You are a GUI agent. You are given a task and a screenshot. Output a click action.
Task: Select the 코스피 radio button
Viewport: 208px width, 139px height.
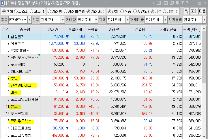pyautogui.click(x=16, y=12)
